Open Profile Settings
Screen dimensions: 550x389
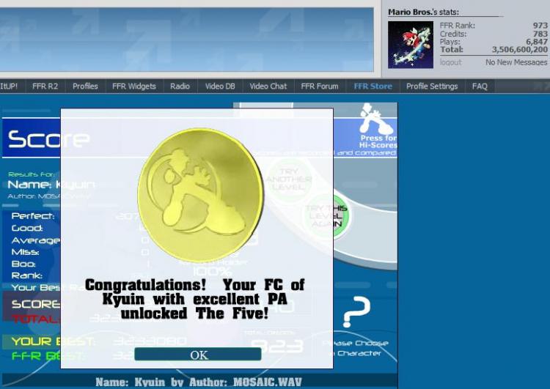[x=432, y=86]
